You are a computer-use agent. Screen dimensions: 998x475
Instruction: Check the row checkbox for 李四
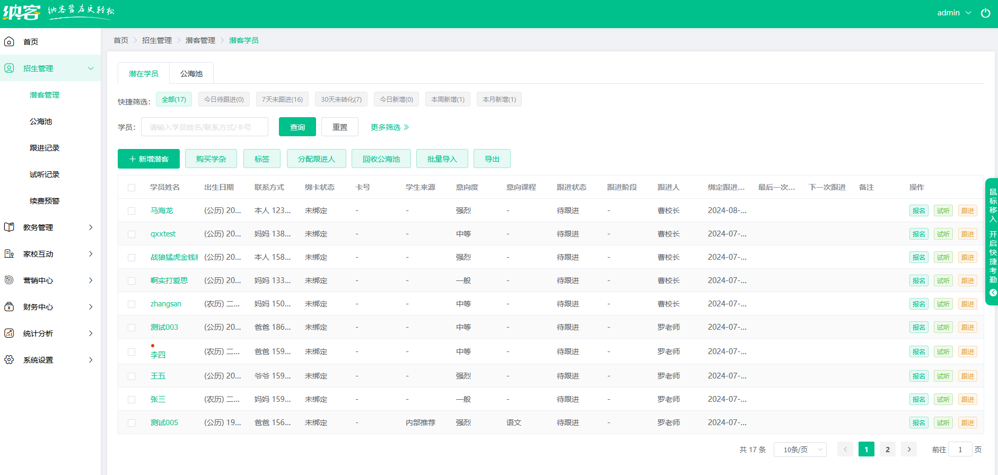click(132, 352)
